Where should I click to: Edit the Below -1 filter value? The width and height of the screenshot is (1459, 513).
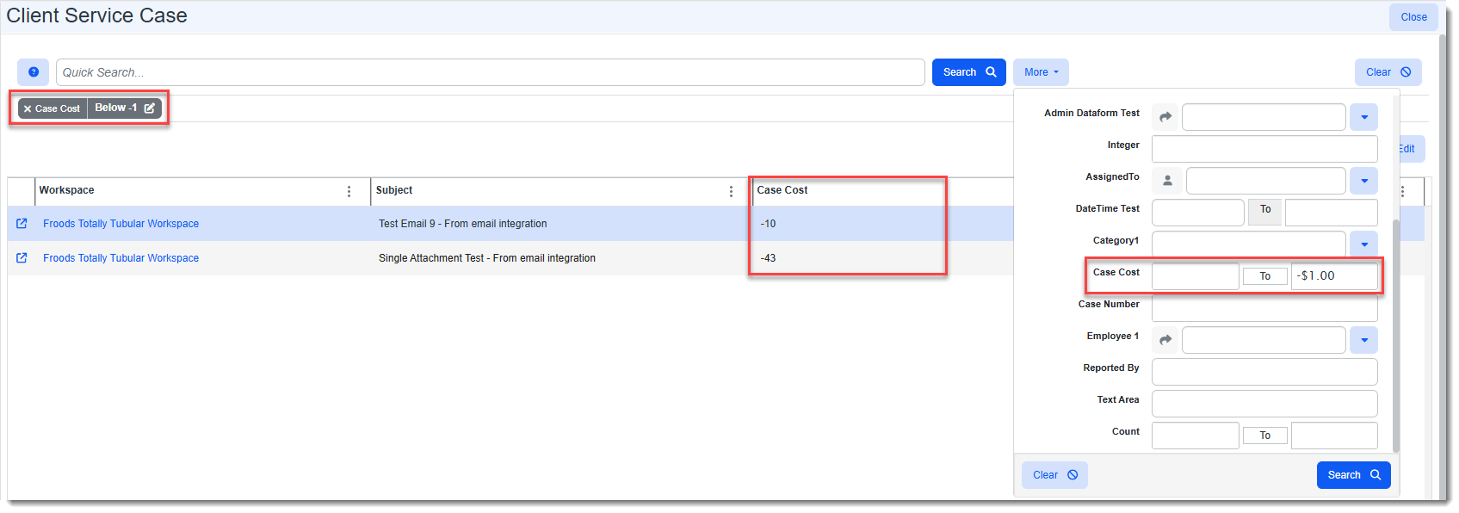pyautogui.click(x=149, y=108)
